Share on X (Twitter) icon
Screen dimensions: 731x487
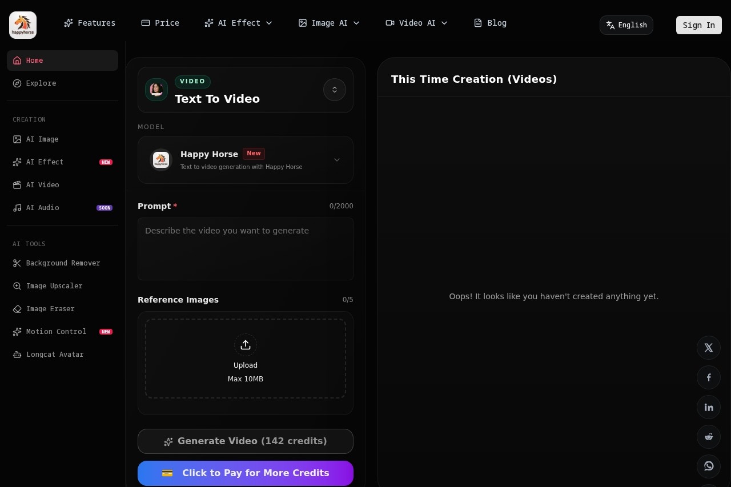tap(709, 348)
